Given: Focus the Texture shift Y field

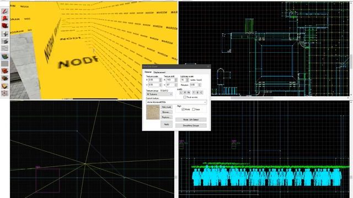Looking at the screenshot, I should pos(170,85).
